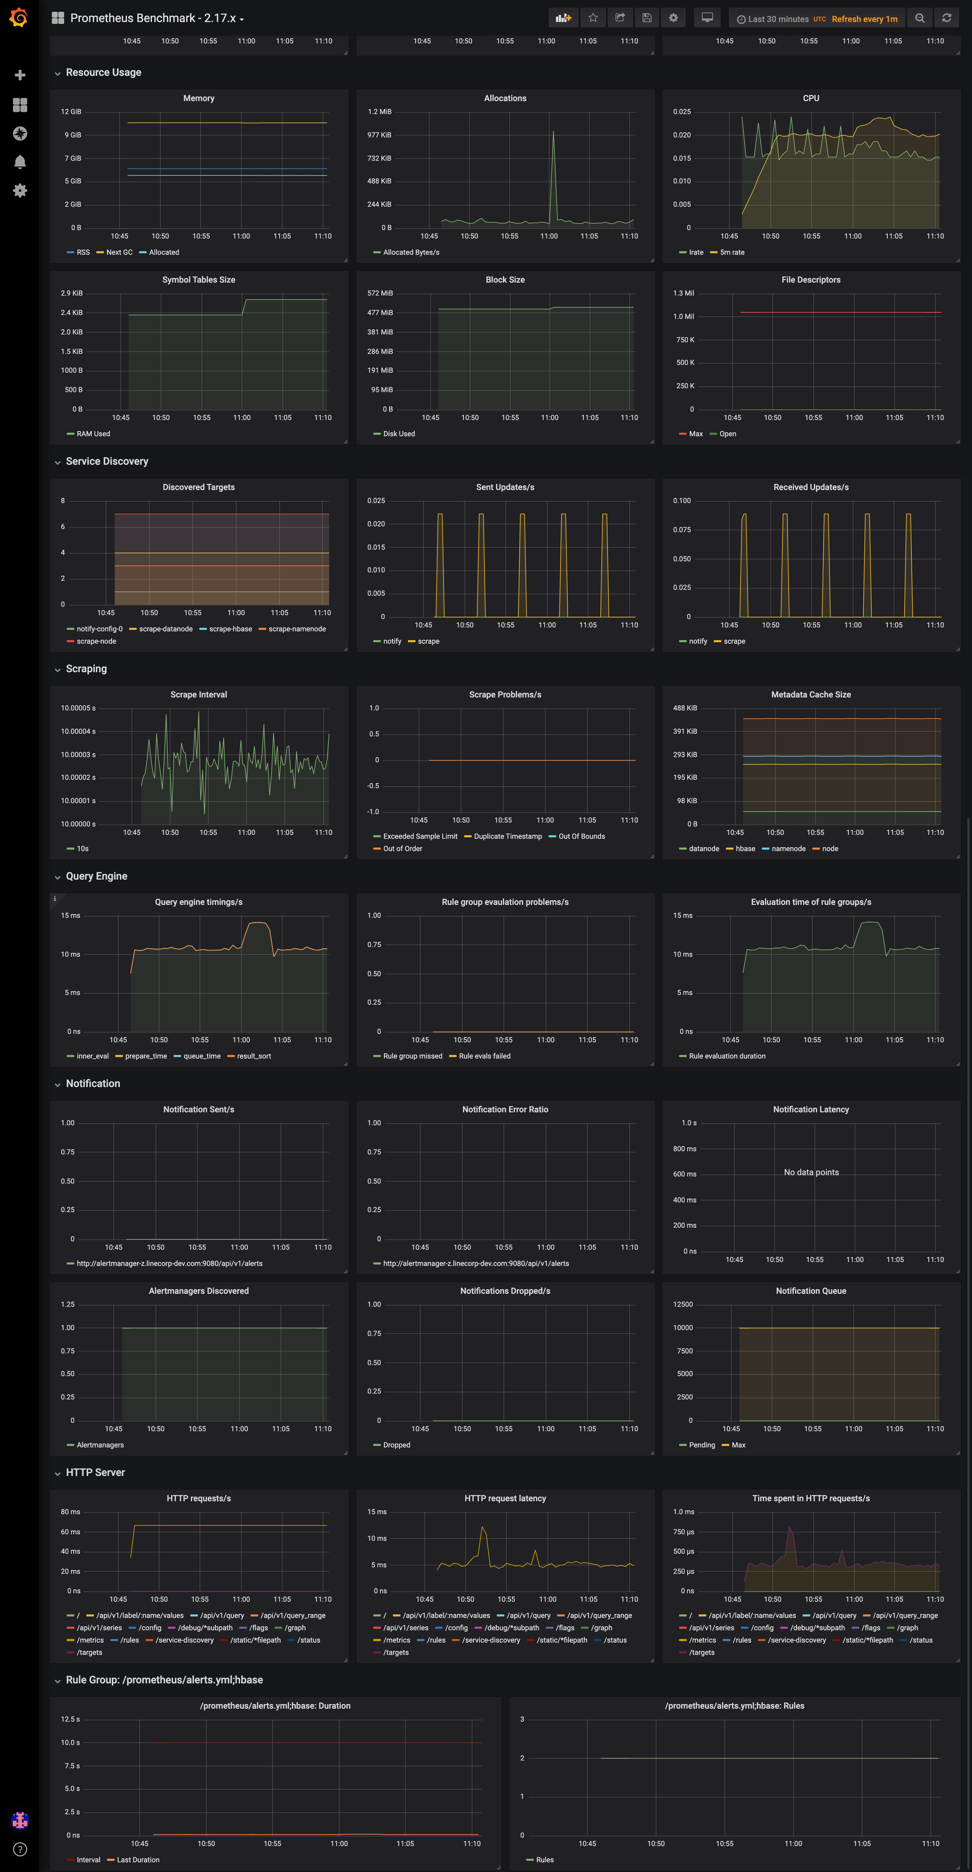
Task: Open dashboard settings gear in top bar
Action: [x=673, y=18]
